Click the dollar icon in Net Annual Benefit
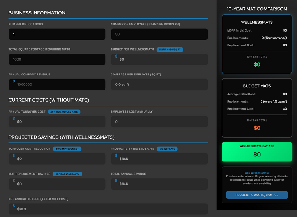 14,205
